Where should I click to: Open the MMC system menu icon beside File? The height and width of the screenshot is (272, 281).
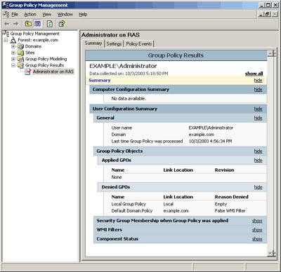(6, 14)
